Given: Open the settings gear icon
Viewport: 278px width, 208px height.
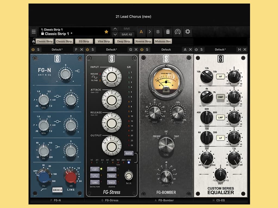Looking at the screenshot, I should (x=188, y=32).
